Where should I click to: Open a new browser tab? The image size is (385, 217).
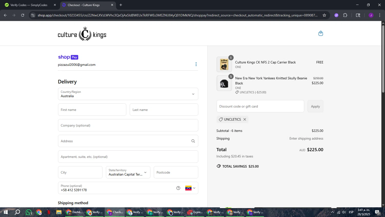click(121, 5)
